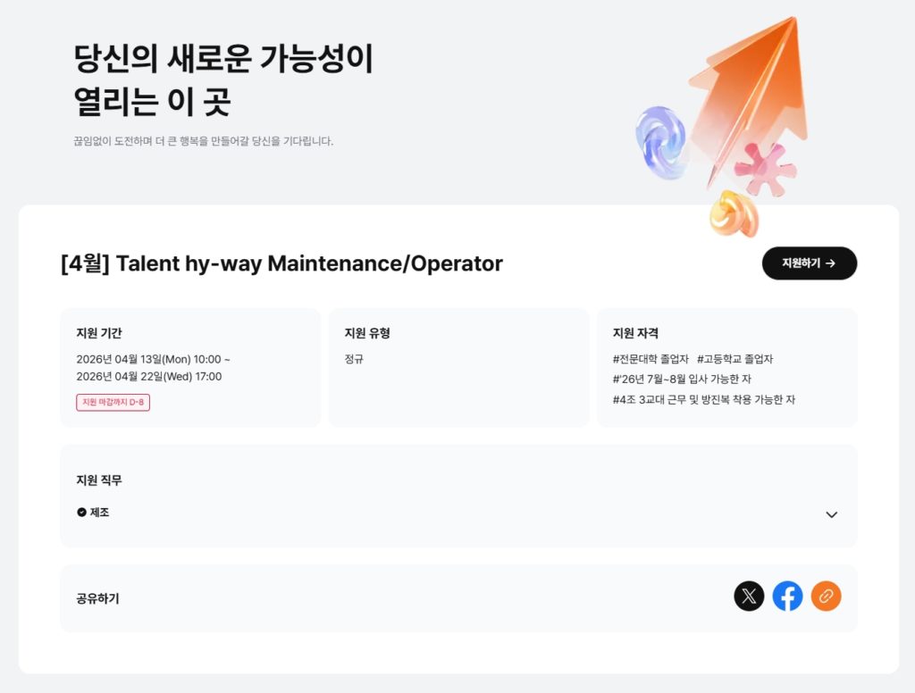Share the posting on X
The height and width of the screenshot is (693, 915).
point(749,596)
